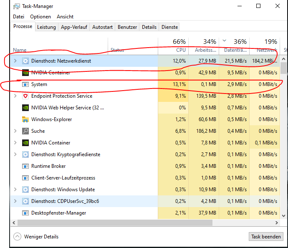Viewport: 288px width, 248px height.
Task: Expand Diensthost: Windows Update group
Action: coord(15,190)
